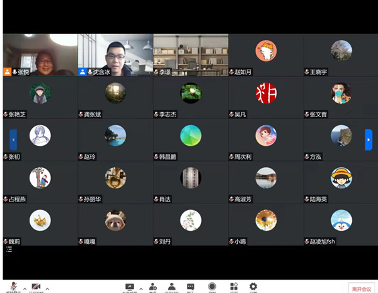The height and width of the screenshot is (293, 378).
Task: Click 吴凡's red avatar
Action: 266,93
